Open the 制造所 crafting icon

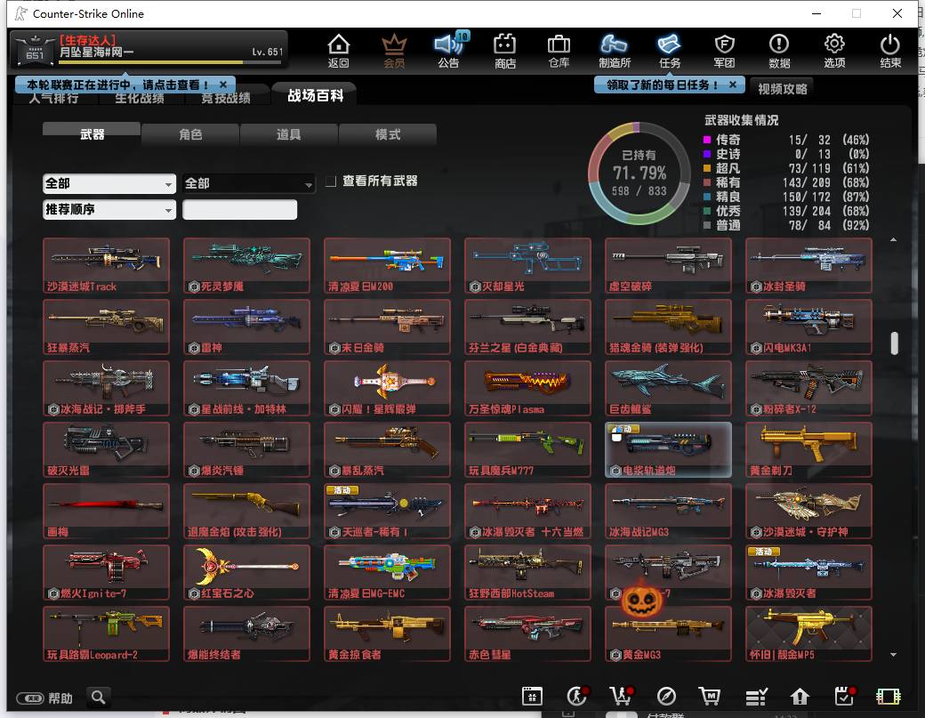(x=614, y=51)
